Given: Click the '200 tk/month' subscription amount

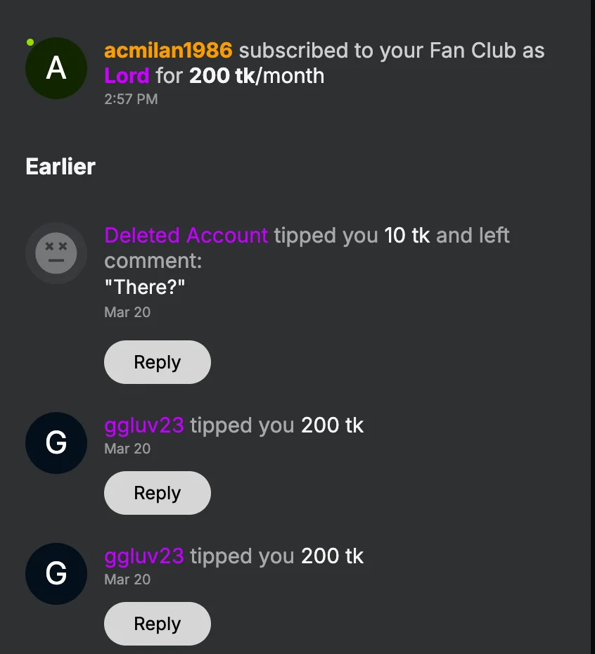Looking at the screenshot, I should 257,75.
